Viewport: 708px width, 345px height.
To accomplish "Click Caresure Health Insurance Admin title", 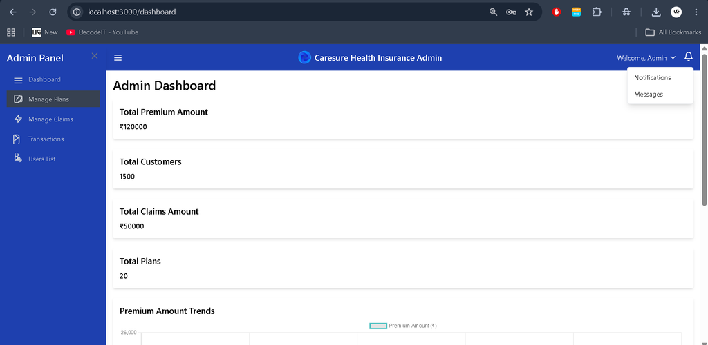I will coord(378,58).
